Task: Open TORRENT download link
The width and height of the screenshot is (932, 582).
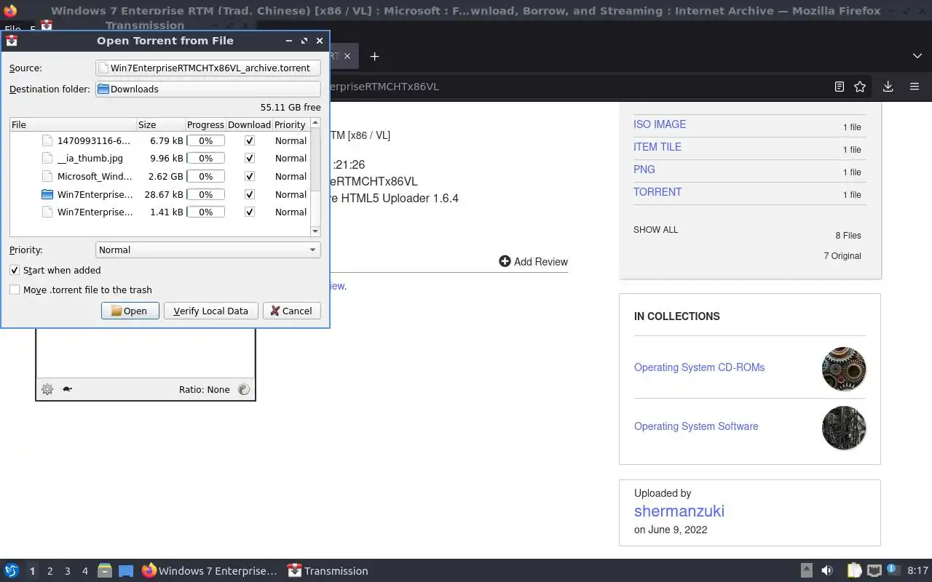Action: click(657, 192)
